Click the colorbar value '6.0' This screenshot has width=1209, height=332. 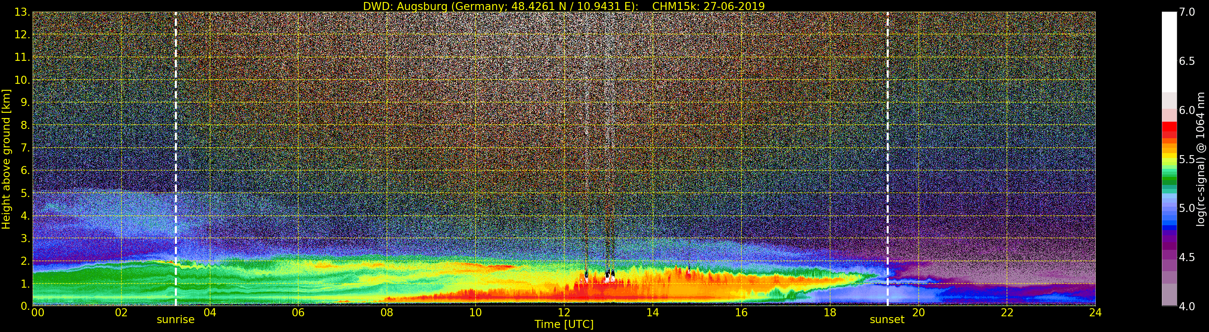click(1187, 110)
